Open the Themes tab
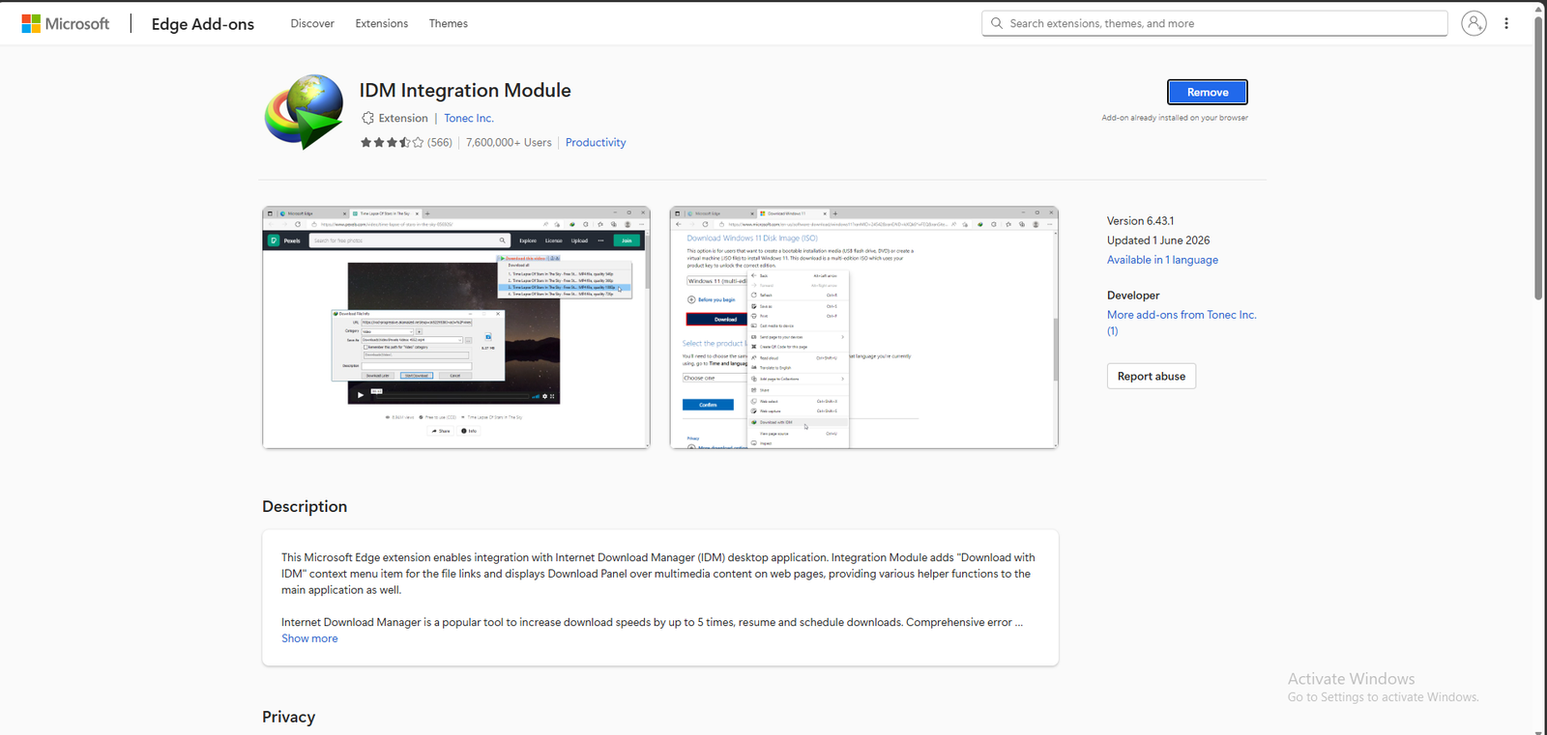Viewport: 1547px width, 735px height. [x=449, y=23]
